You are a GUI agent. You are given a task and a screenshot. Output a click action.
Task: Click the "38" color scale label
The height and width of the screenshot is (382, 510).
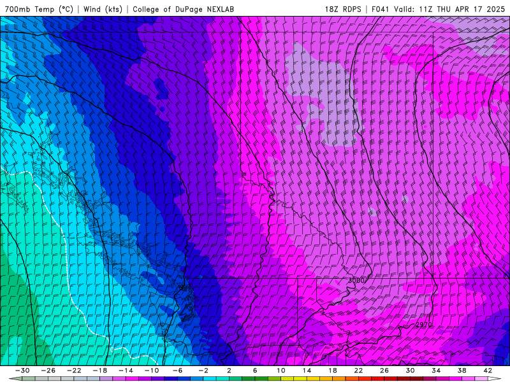click(462, 371)
